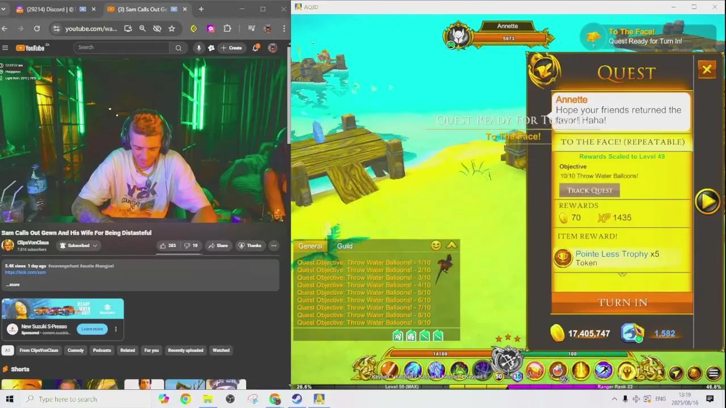This screenshot has width=726, height=408.
Task: Click the Turn In quest button
Action: click(x=622, y=303)
